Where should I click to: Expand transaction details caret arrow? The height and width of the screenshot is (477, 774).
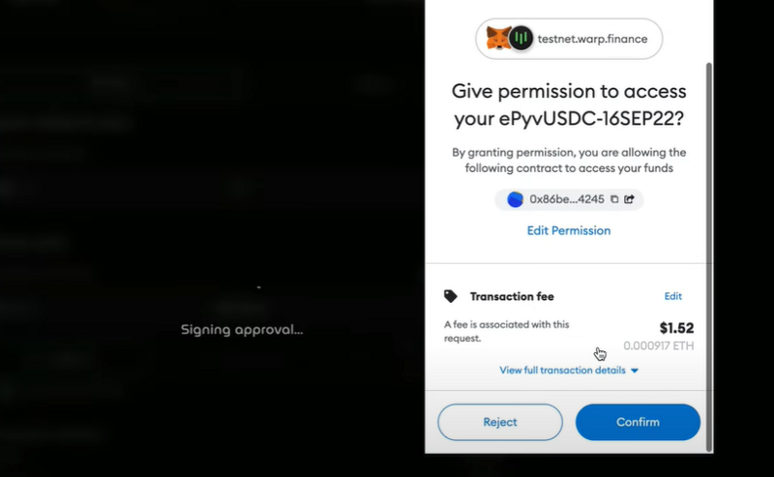click(x=635, y=371)
